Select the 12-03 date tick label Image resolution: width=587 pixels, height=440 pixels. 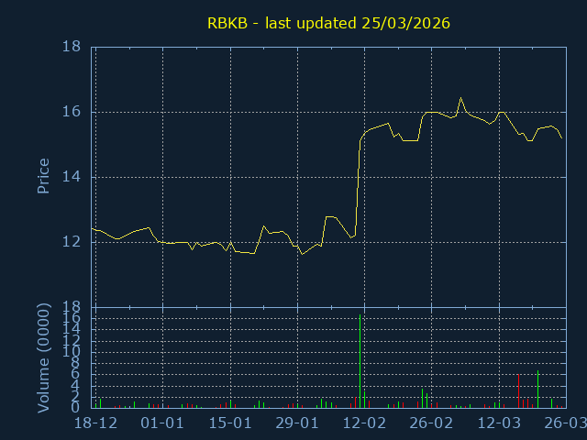point(499,423)
